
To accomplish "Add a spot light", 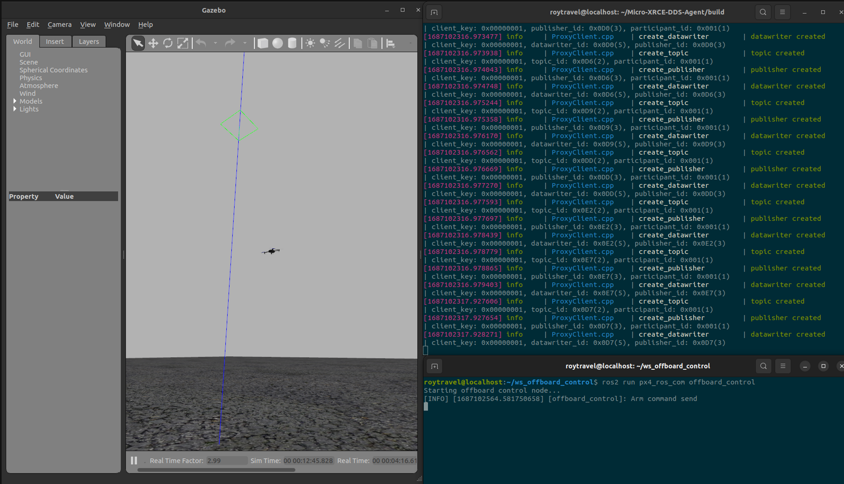I will (x=325, y=43).
